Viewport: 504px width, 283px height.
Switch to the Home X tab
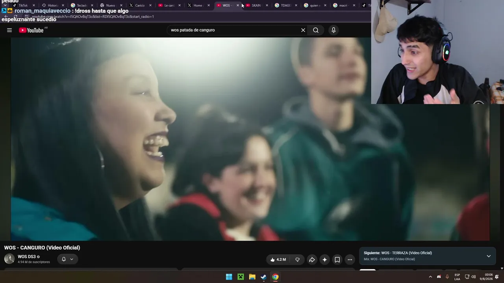coord(198,6)
